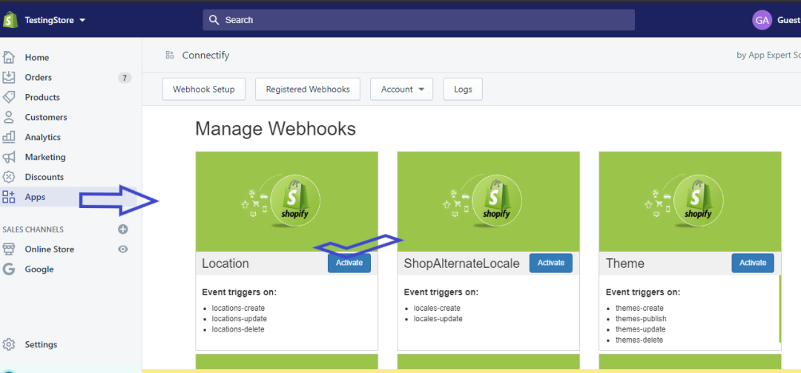
Task: Click the Orders inbox icon
Action: (9, 77)
